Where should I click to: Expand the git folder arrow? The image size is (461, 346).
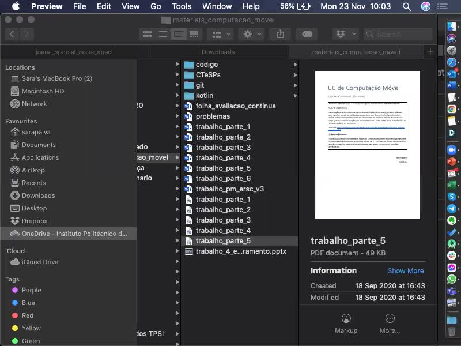point(295,85)
